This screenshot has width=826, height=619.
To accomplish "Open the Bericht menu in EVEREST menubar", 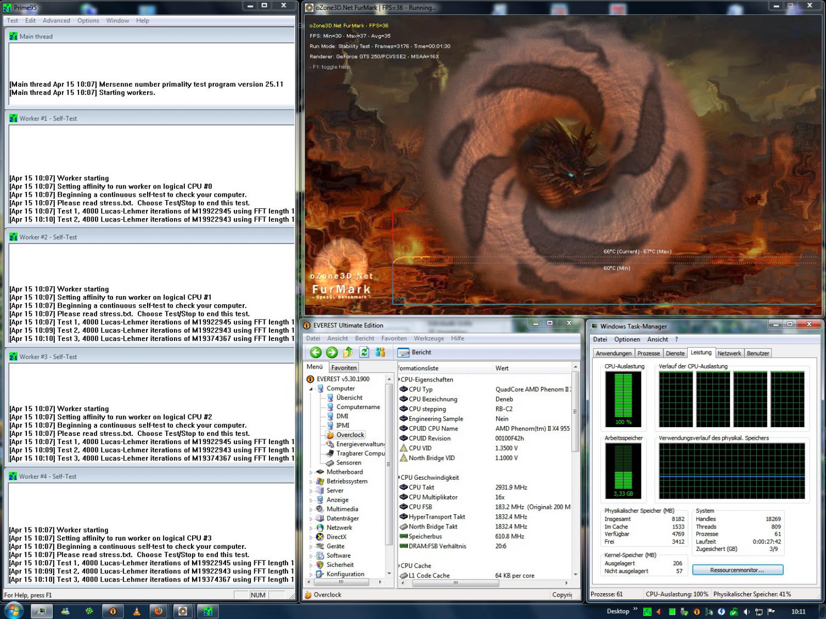I will tap(364, 338).
